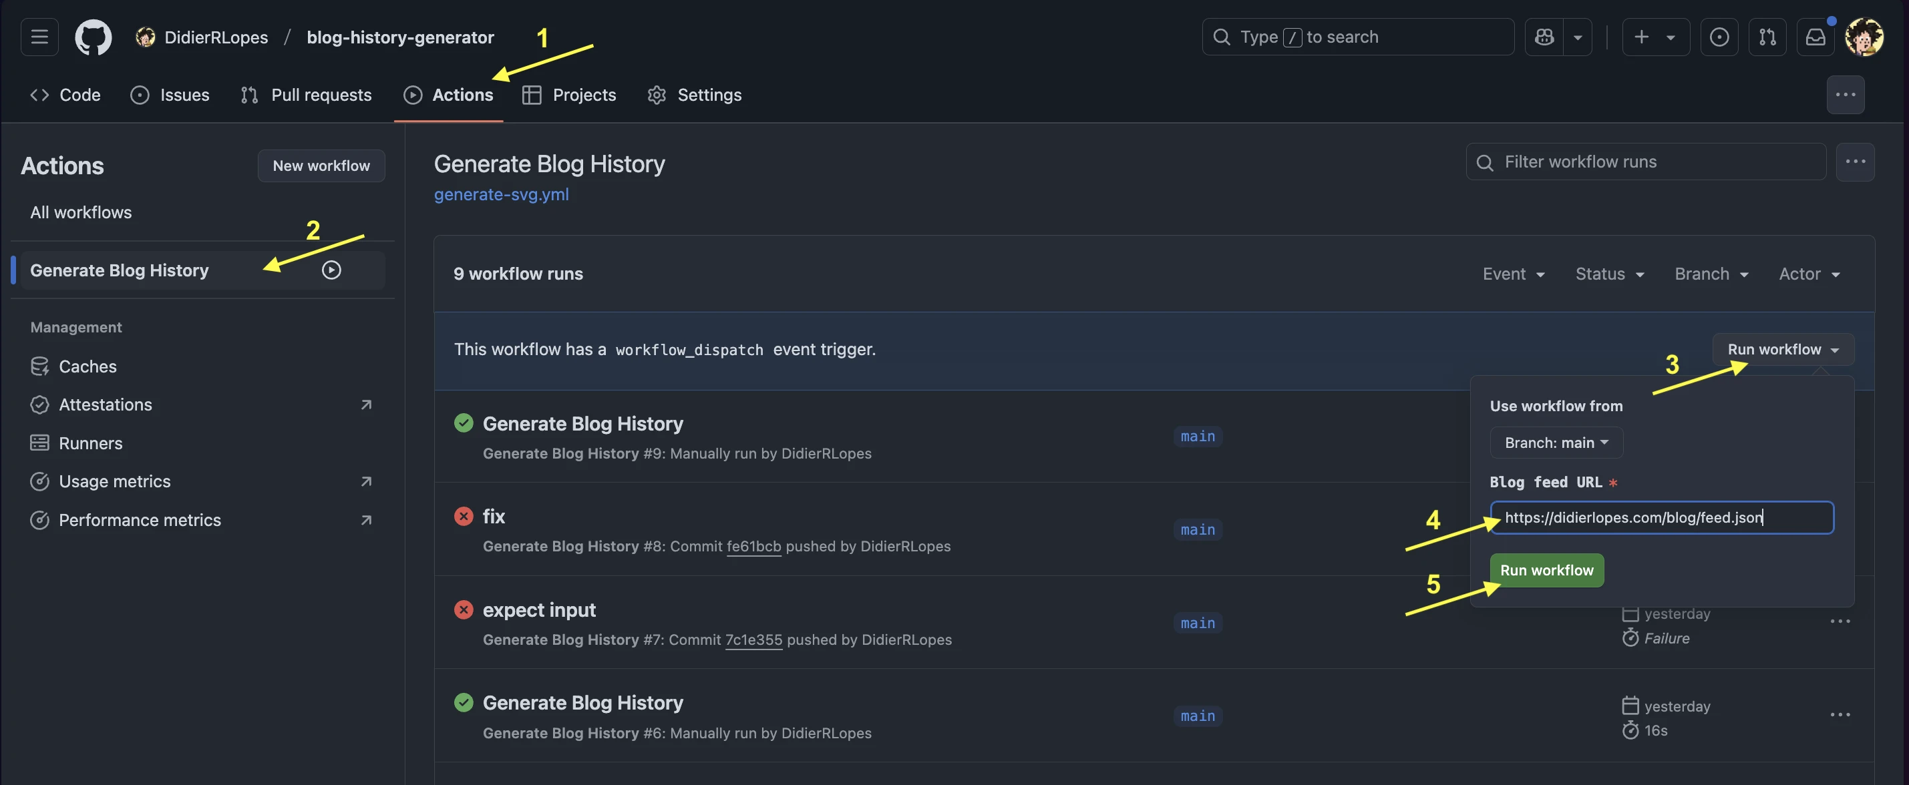The width and height of the screenshot is (1909, 785).
Task: Expand the Event filter dropdown
Action: pos(1514,274)
